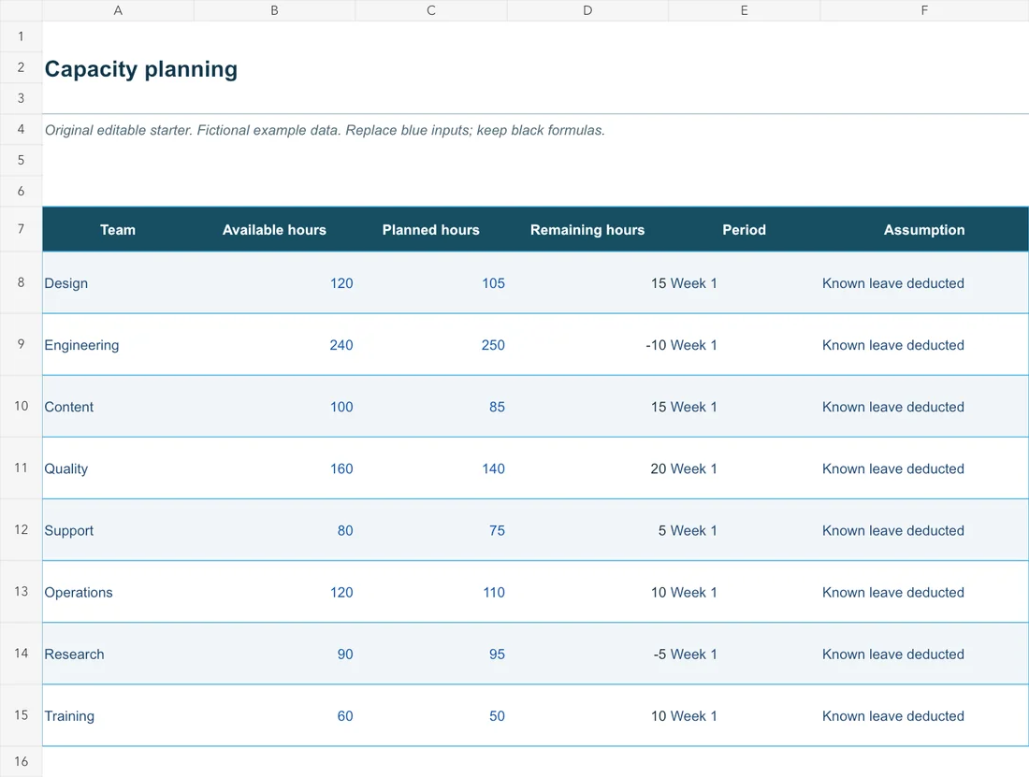Click the Engineering team name cell

pos(118,345)
